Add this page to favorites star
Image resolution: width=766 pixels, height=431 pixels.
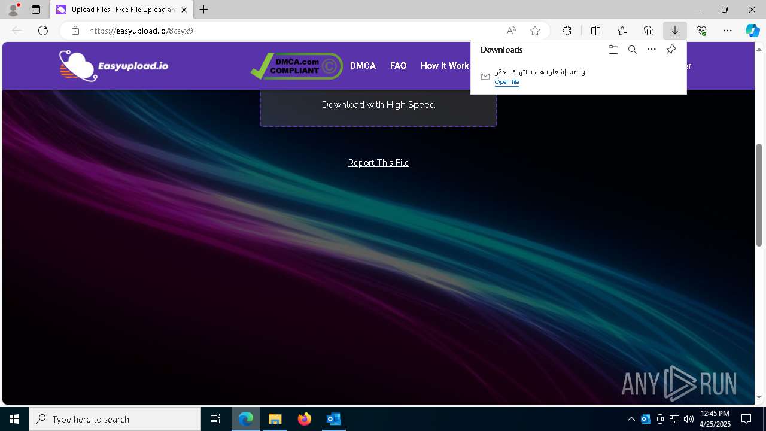tap(535, 31)
